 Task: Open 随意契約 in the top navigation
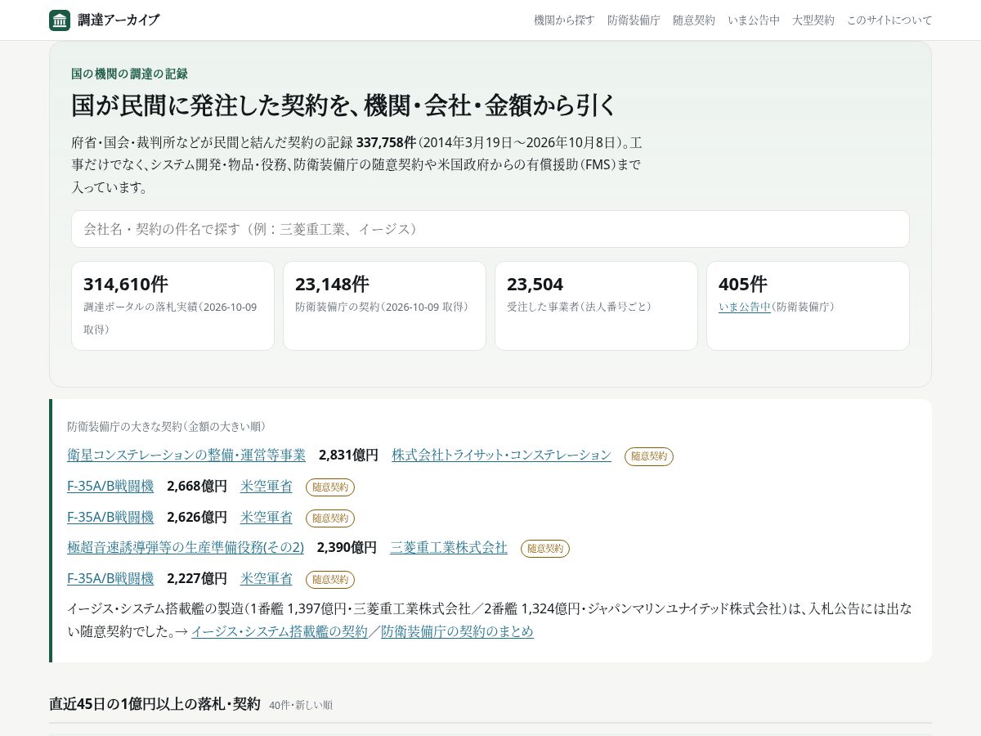click(x=694, y=20)
